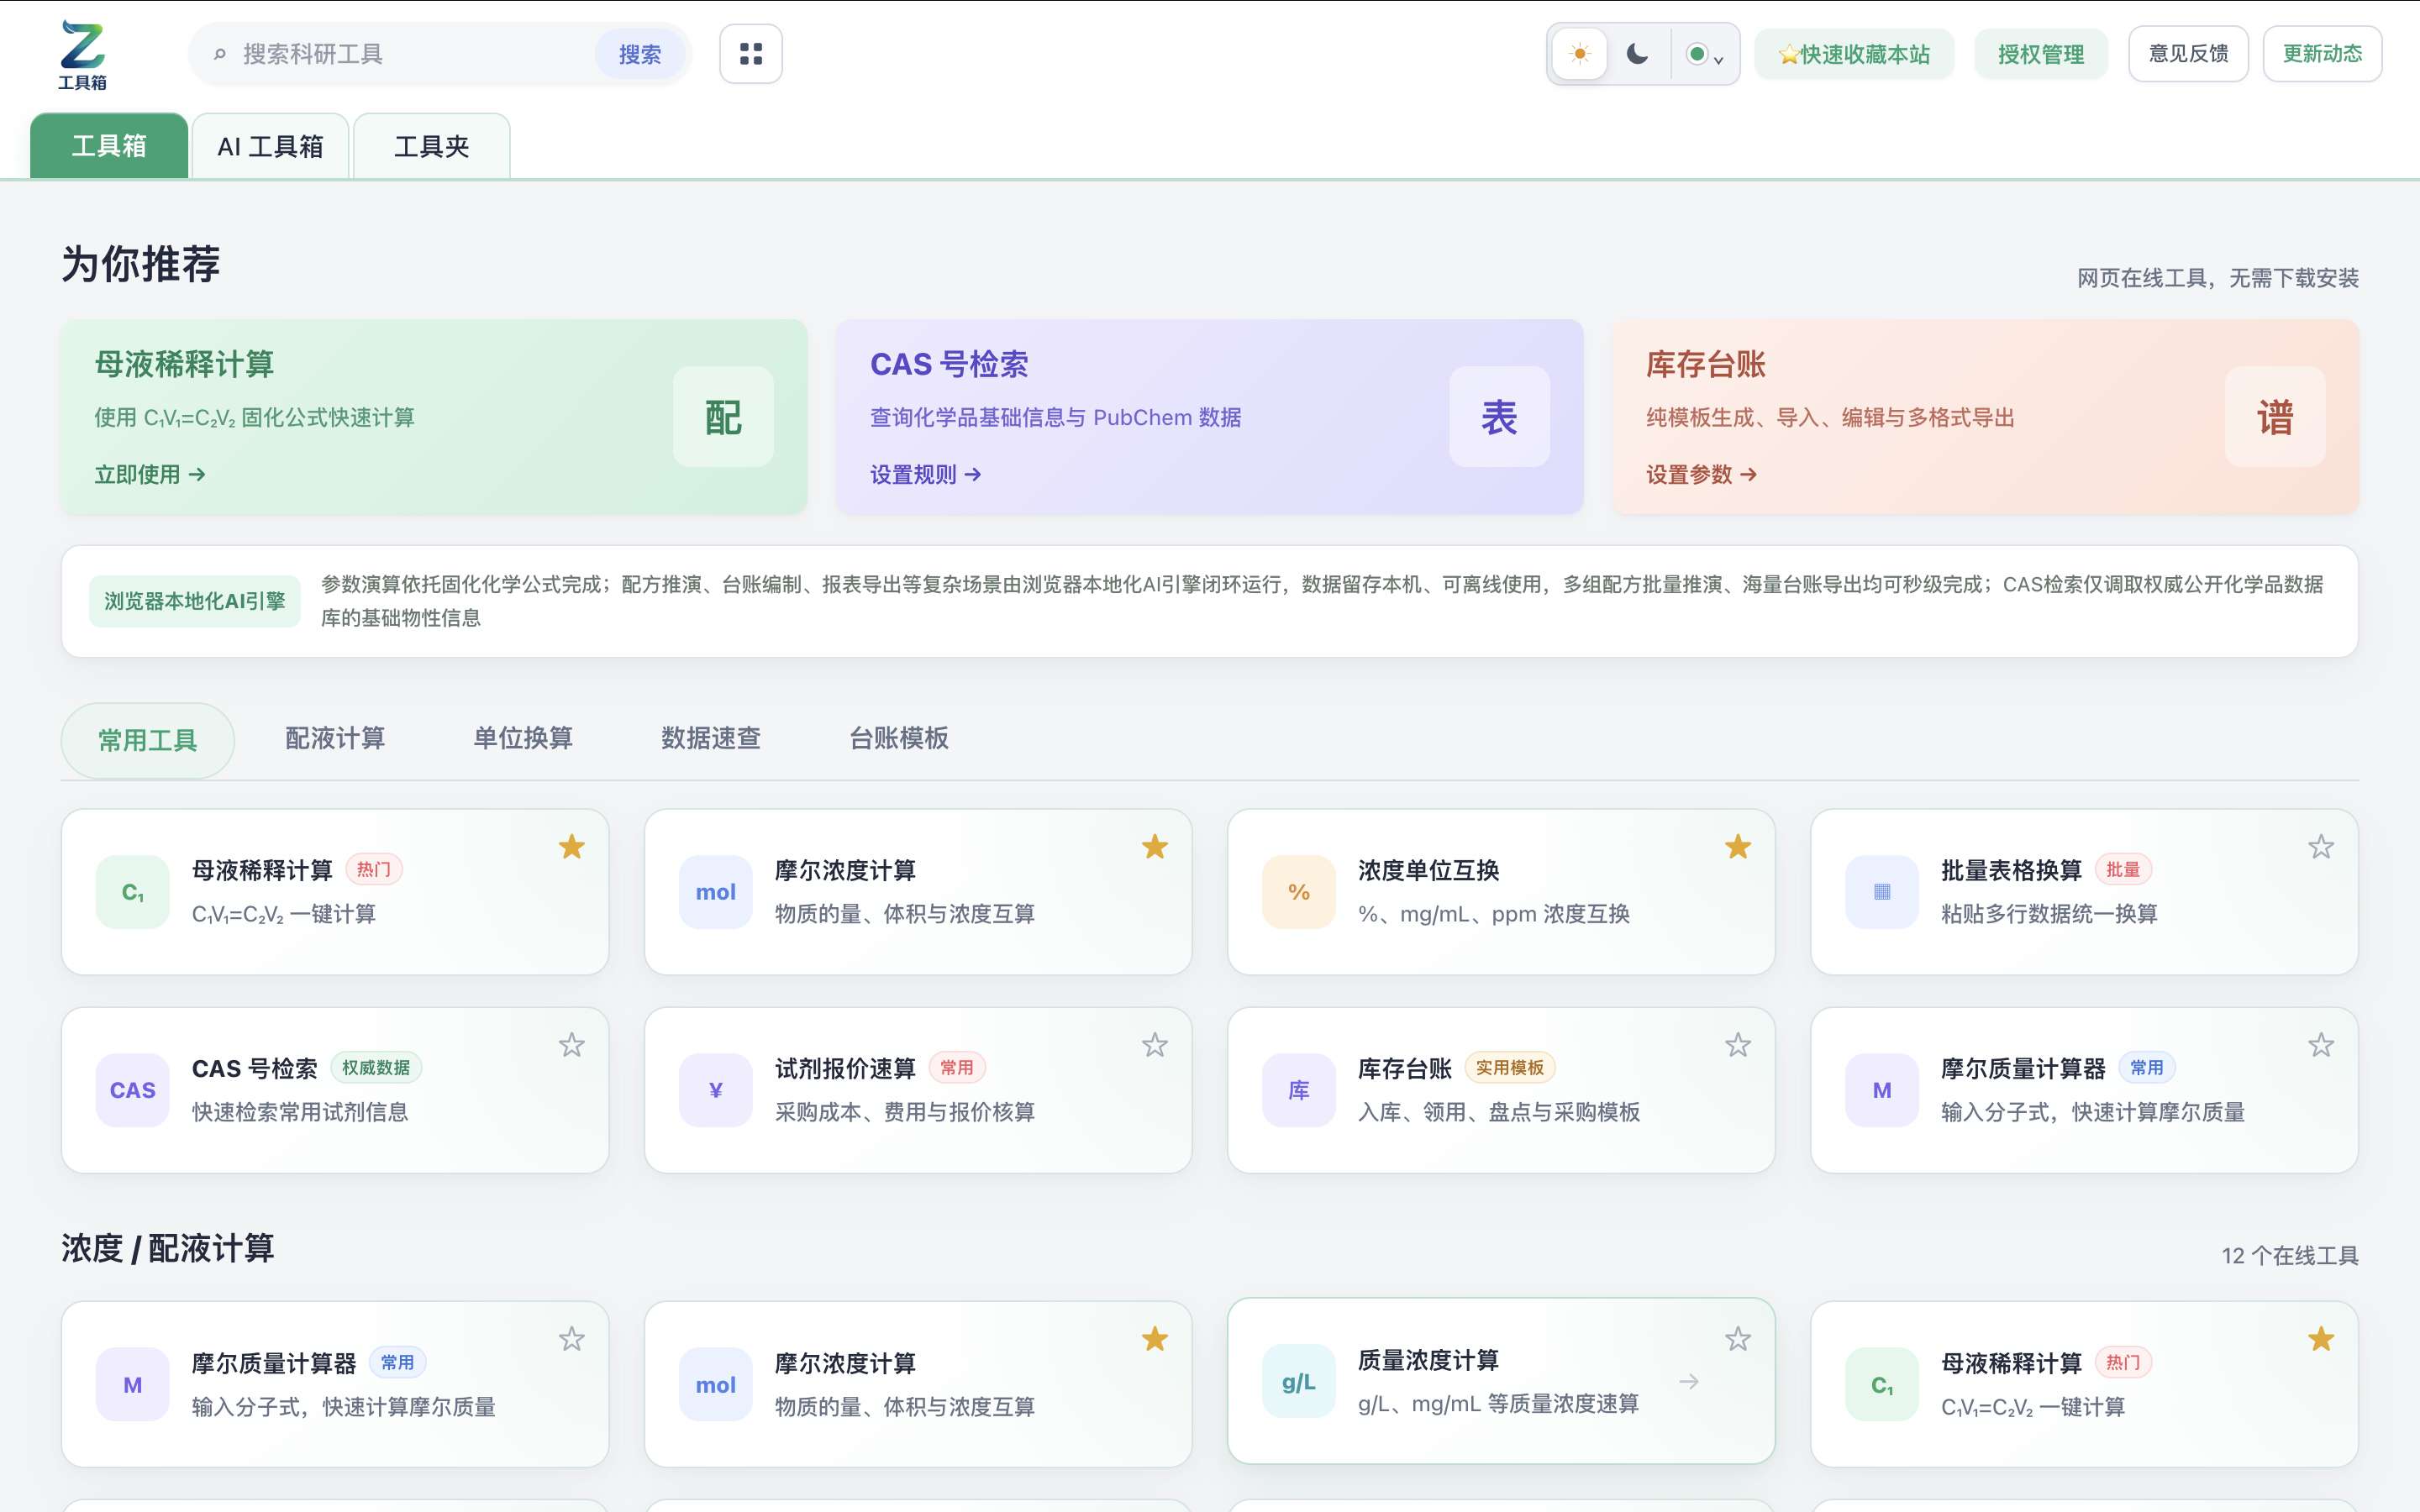View 更新动态
This screenshot has width=2420, height=1512.
2322,54
